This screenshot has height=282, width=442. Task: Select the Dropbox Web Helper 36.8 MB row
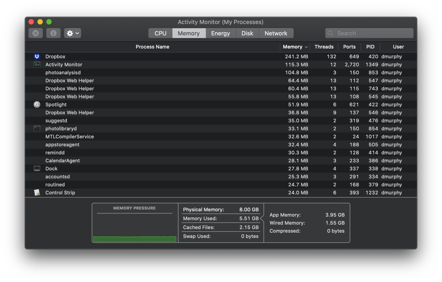click(221, 112)
